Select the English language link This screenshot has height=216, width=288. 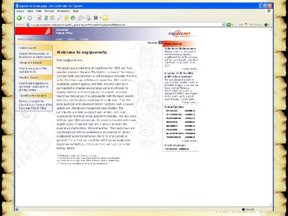pos(59,39)
